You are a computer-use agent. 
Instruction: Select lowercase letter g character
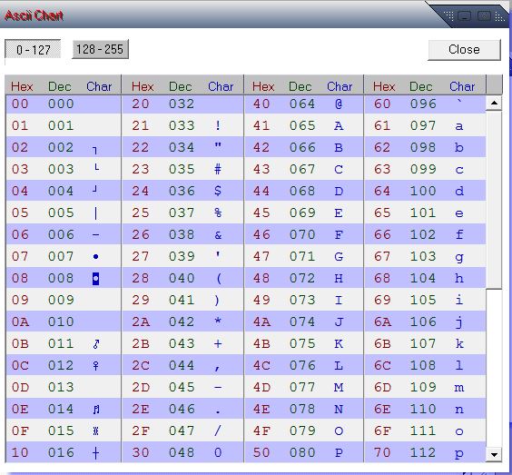459,258
